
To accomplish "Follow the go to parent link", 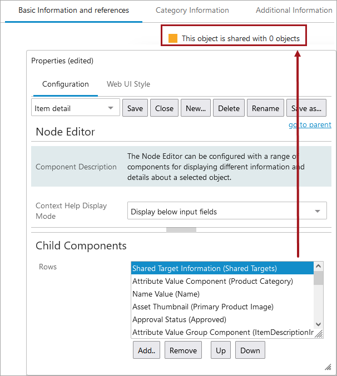I will [x=310, y=125].
